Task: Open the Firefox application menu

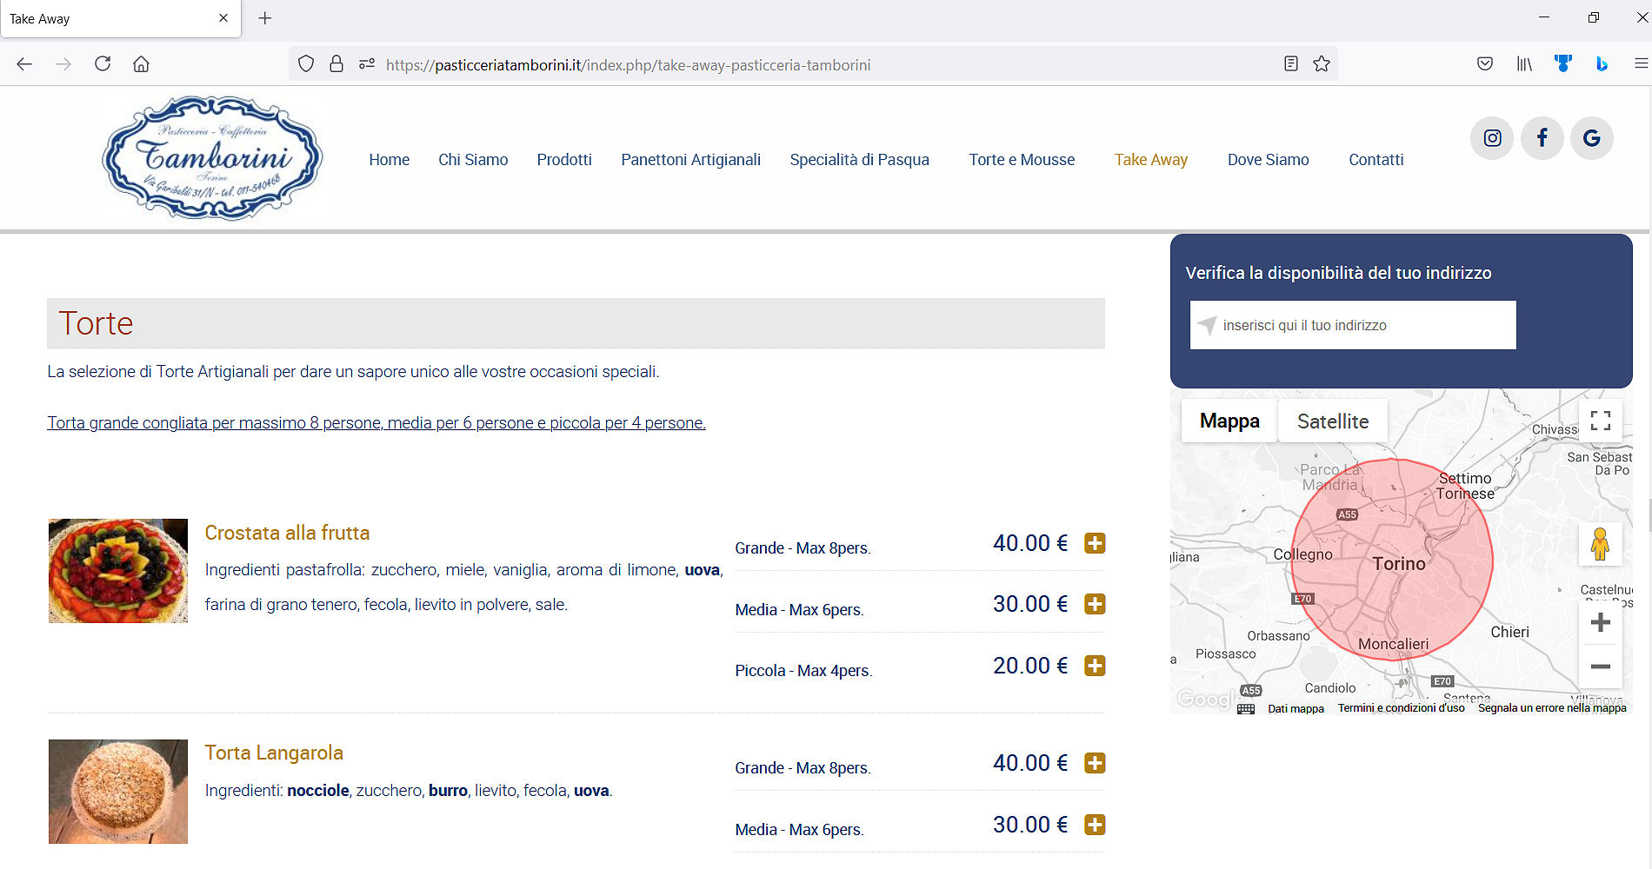Action: click(1641, 64)
